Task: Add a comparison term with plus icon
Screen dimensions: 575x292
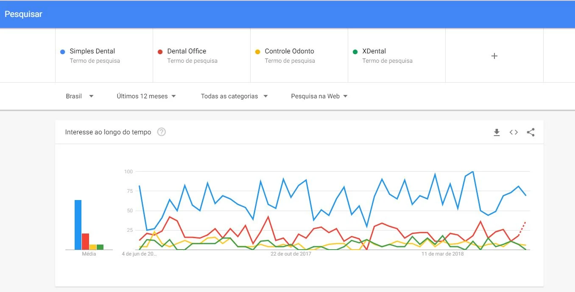Action: pyautogui.click(x=494, y=56)
